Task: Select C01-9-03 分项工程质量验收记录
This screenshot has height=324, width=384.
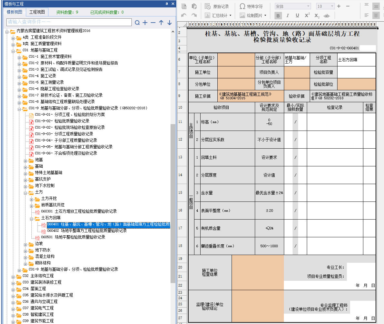Action: pyautogui.click(x=64, y=134)
